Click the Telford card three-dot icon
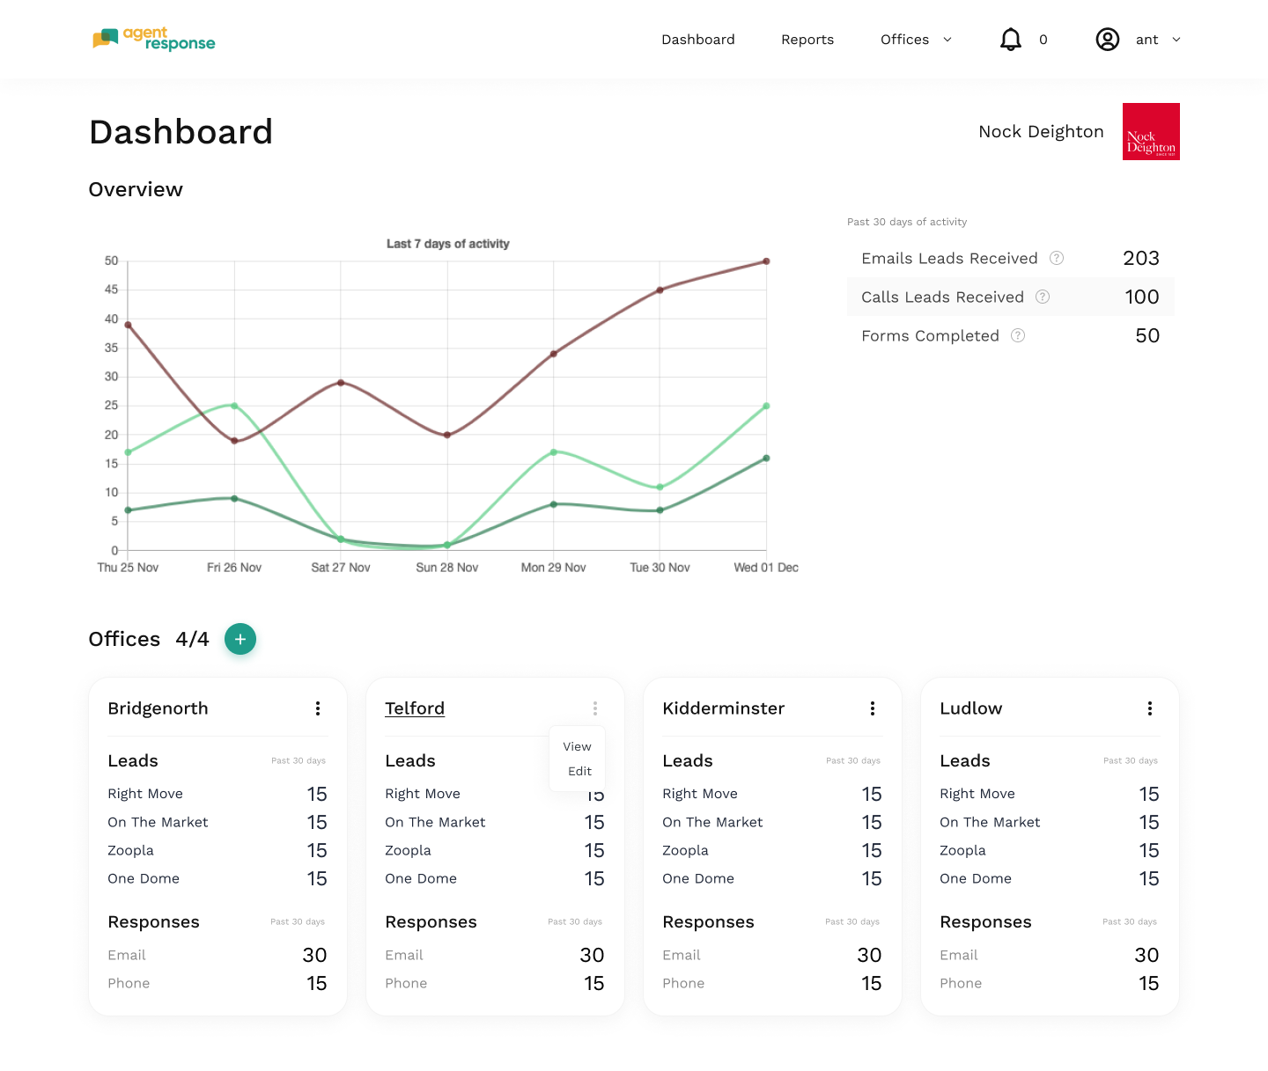The width and height of the screenshot is (1268, 1071). [595, 708]
